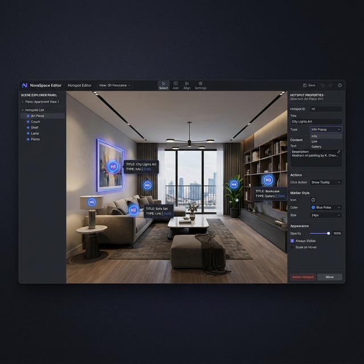Open the View: 3D Panorama dropdown
The width and height of the screenshot is (364, 364).
[115, 85]
